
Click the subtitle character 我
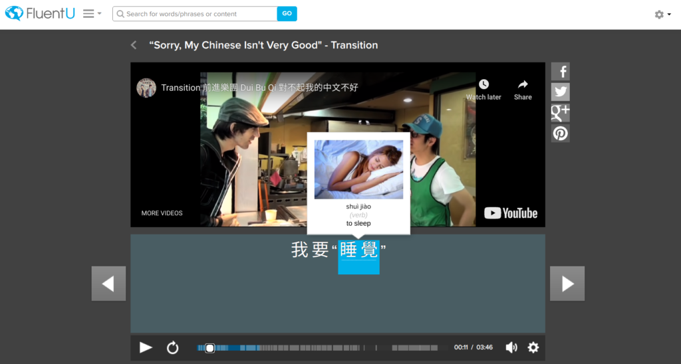(300, 250)
